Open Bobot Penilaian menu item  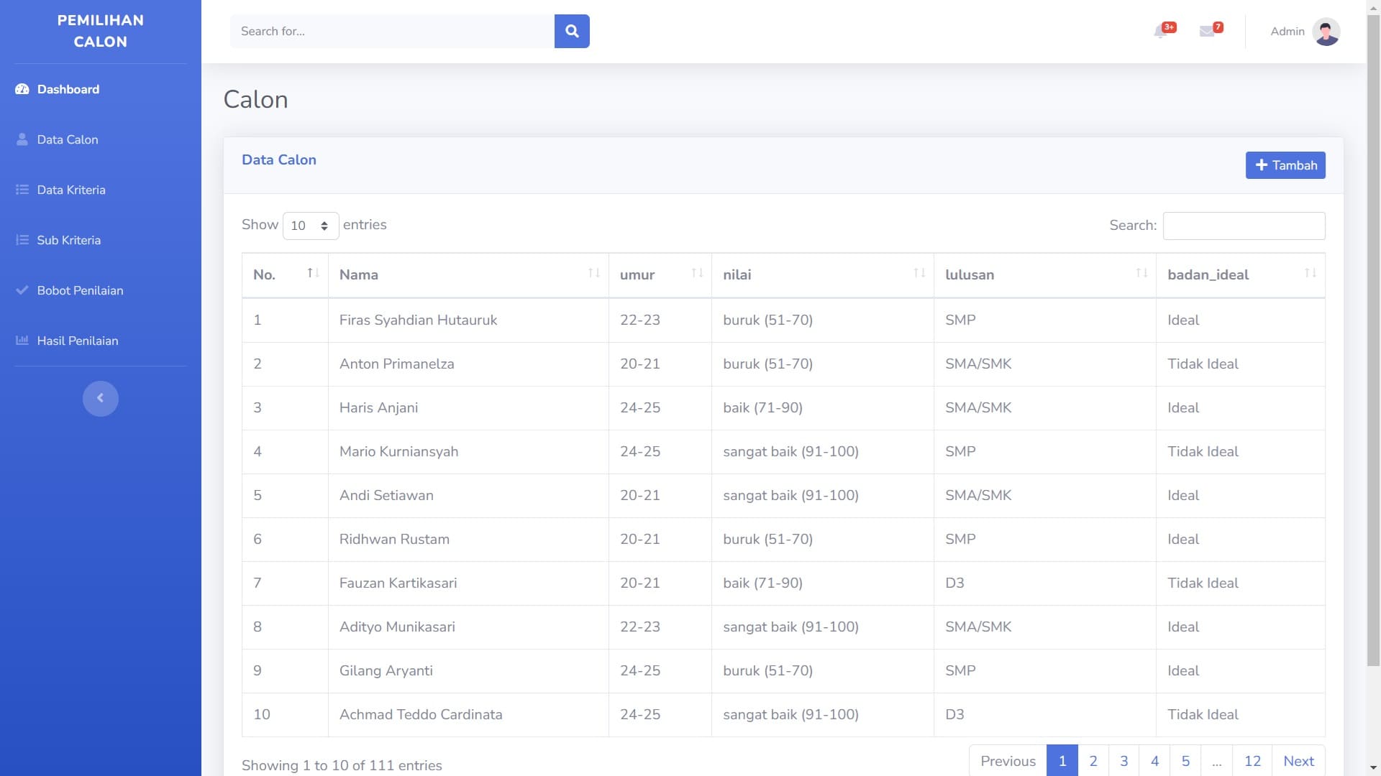80,290
